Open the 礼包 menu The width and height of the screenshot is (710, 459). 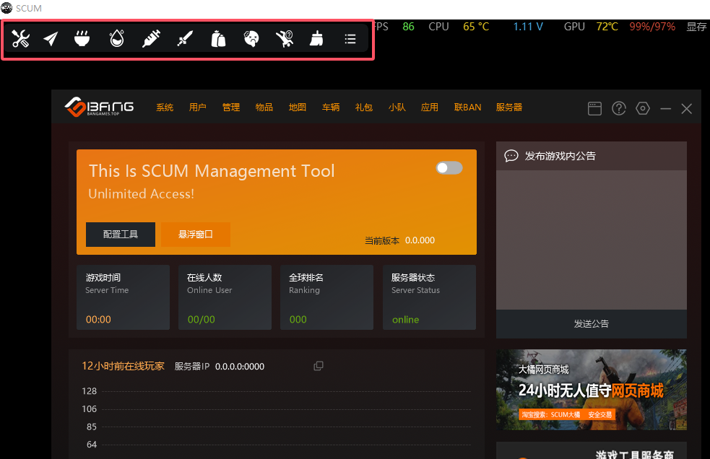[363, 108]
